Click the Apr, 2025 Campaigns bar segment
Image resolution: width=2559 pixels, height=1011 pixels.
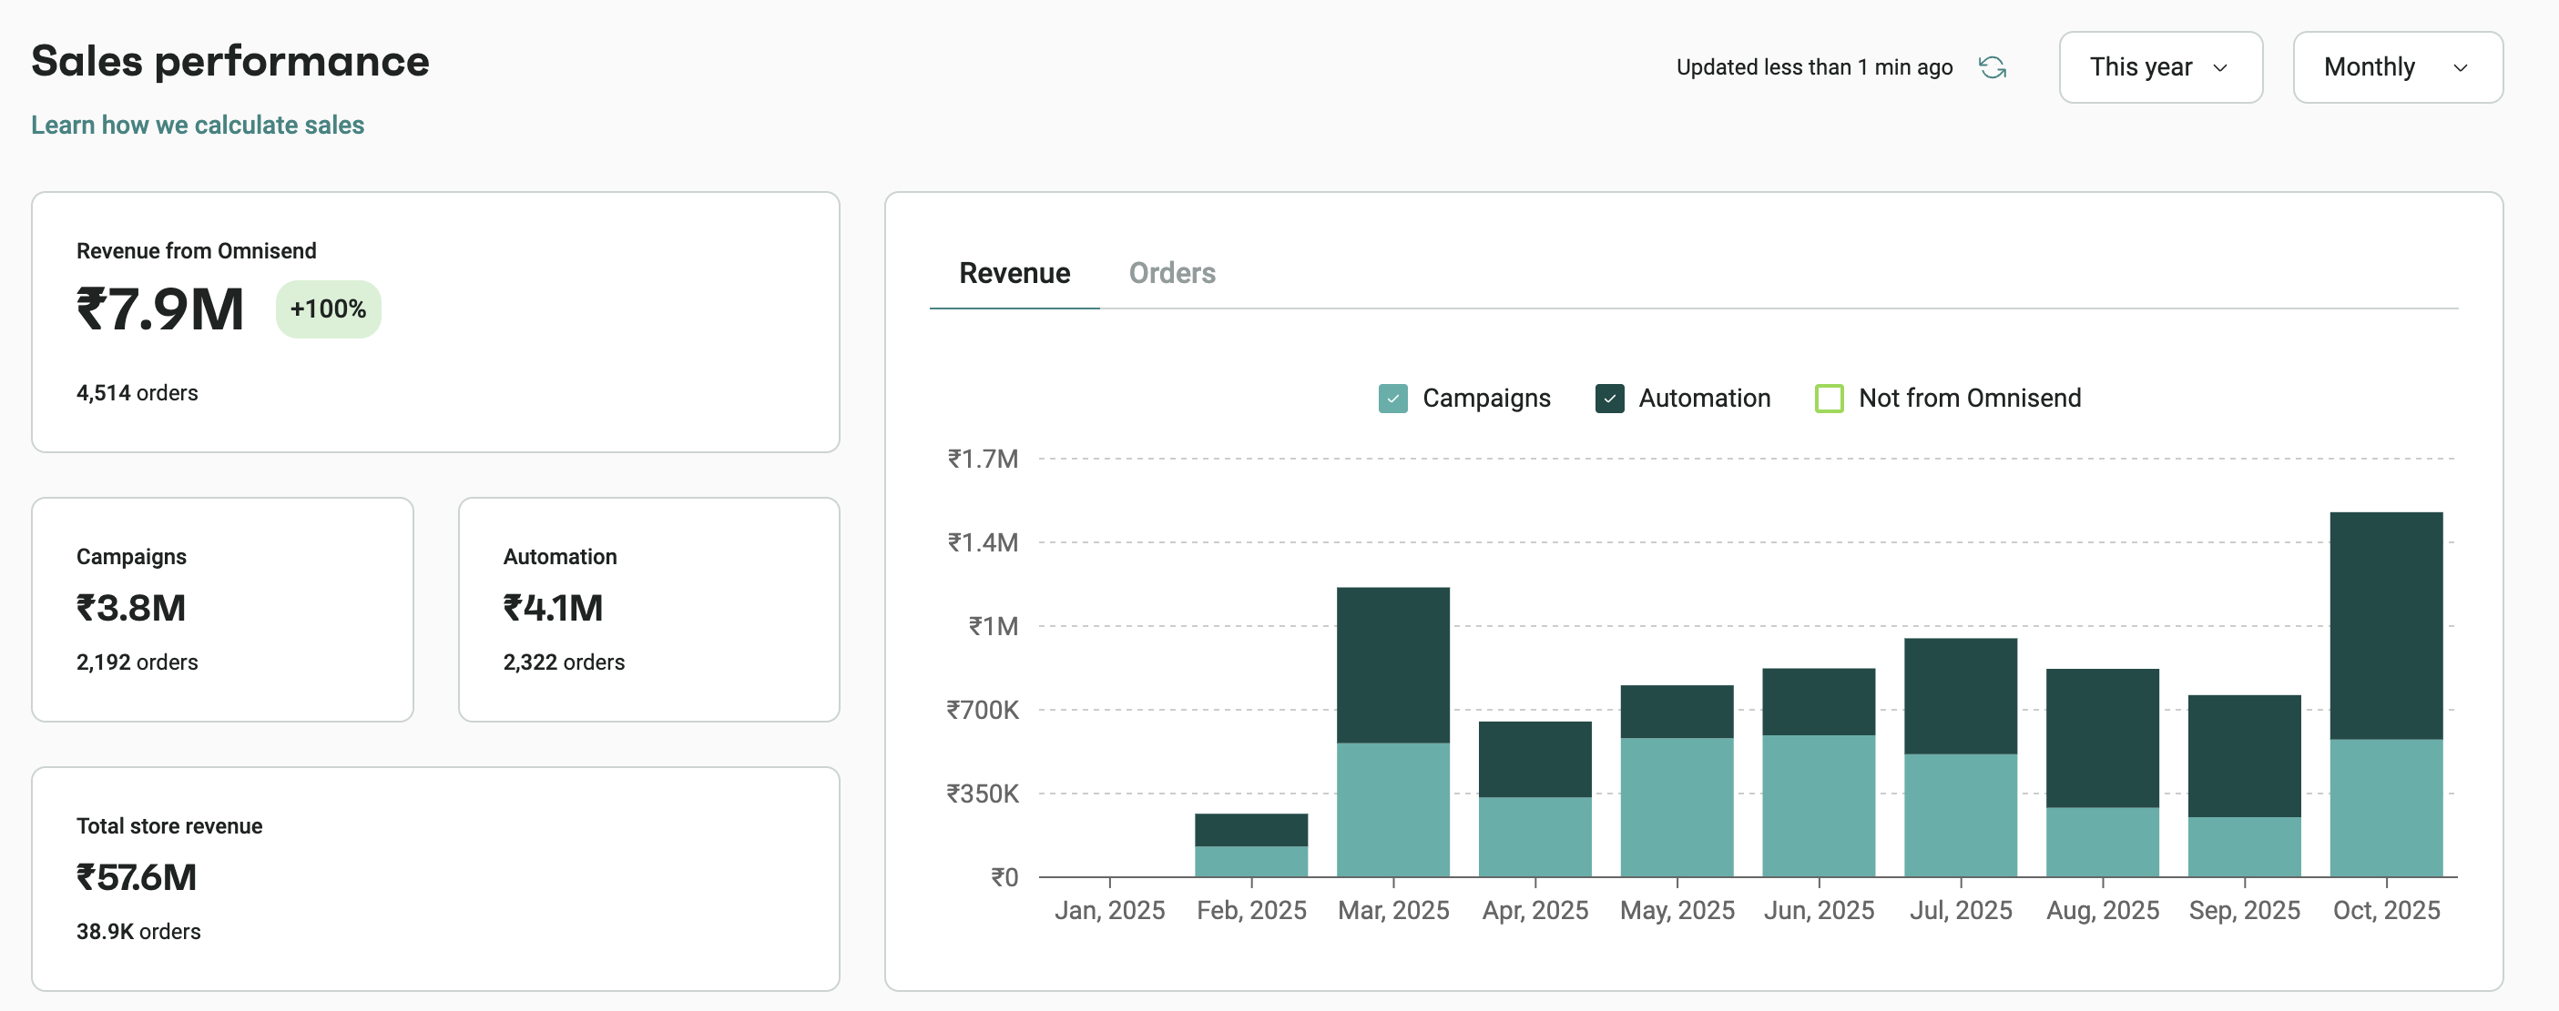coord(1534,836)
